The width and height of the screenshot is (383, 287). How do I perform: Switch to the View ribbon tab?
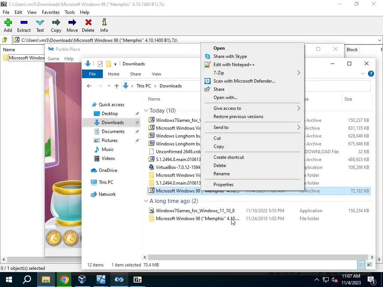tap(156, 74)
